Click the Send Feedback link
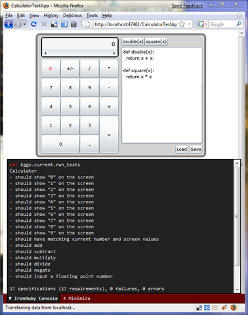Screen dimensions: 248x315 [187, 6]
